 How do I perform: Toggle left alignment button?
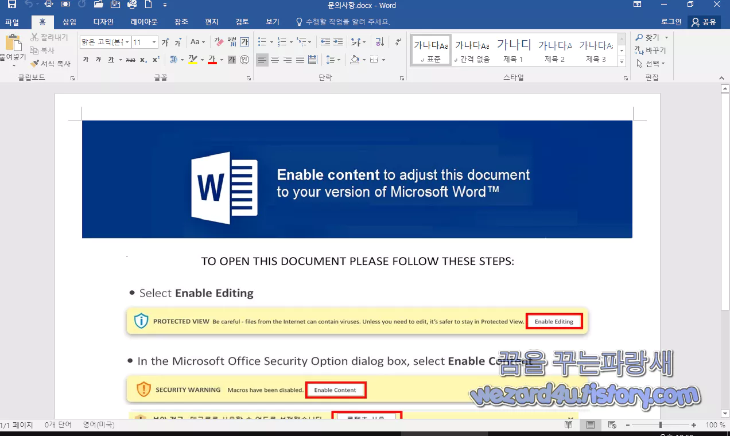pos(262,60)
